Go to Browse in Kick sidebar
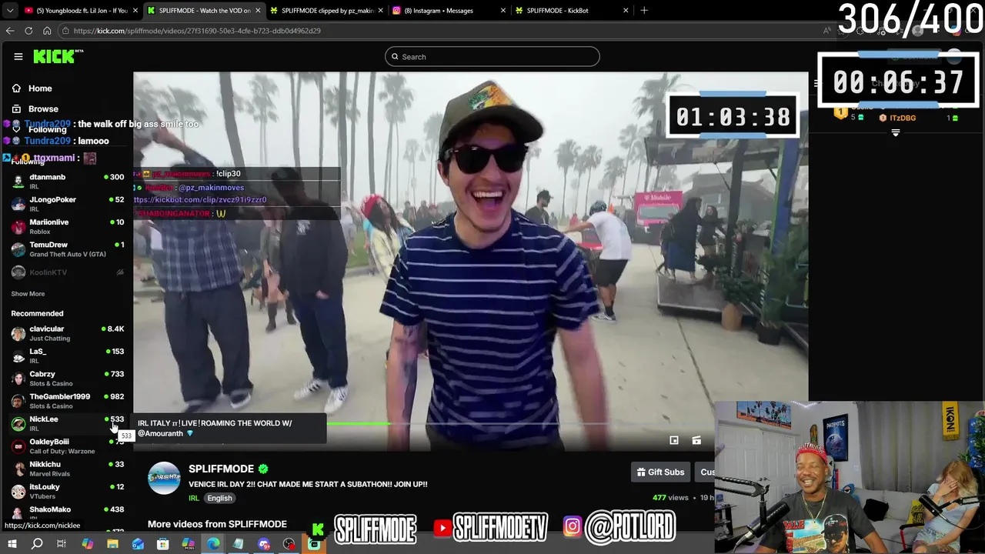The width and height of the screenshot is (985, 554). click(x=43, y=109)
